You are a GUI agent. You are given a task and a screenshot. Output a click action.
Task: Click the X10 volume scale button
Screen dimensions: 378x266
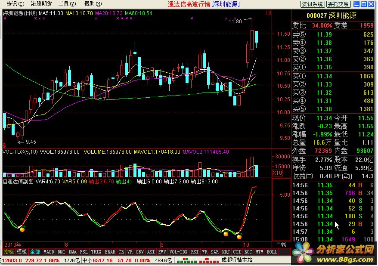point(278,173)
